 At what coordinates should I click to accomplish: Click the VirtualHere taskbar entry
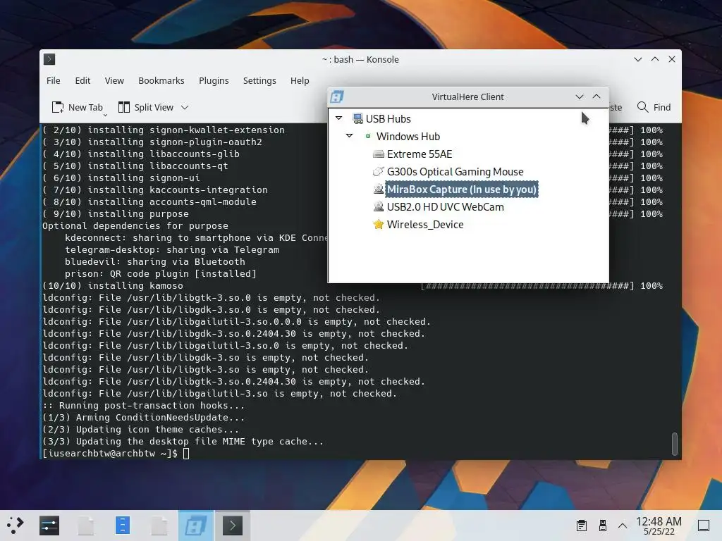[196, 526]
